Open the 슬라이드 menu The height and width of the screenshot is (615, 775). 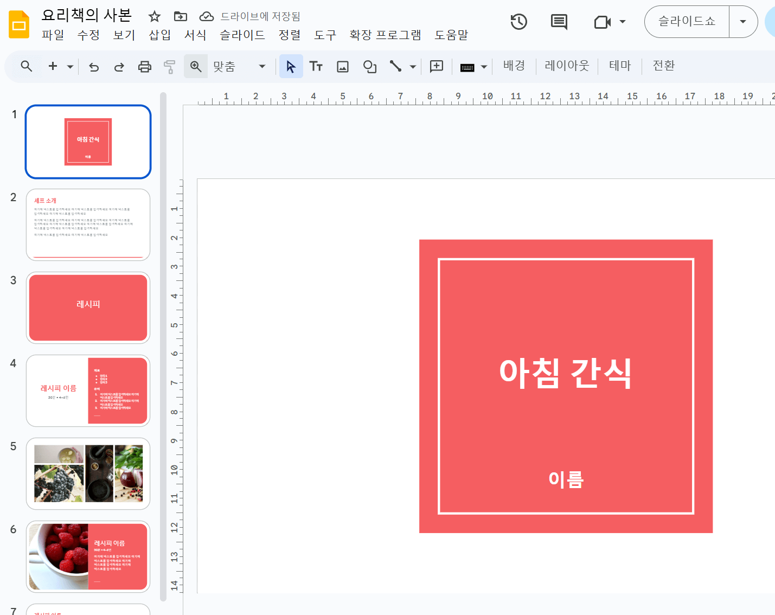pos(242,35)
